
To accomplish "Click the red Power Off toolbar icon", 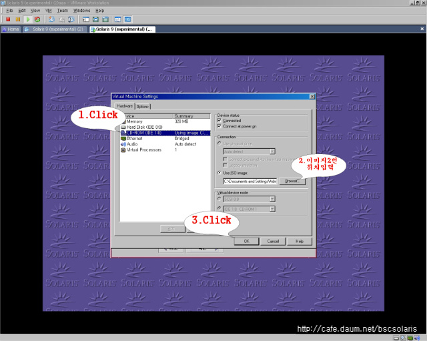I will 8,19.
